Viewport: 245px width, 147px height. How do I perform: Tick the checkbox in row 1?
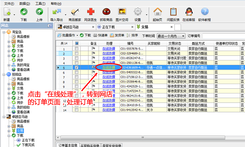tap(76, 49)
